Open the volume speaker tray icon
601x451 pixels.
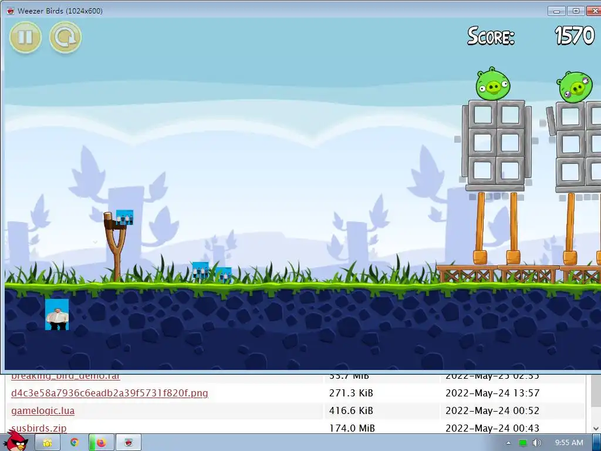pyautogui.click(x=537, y=443)
